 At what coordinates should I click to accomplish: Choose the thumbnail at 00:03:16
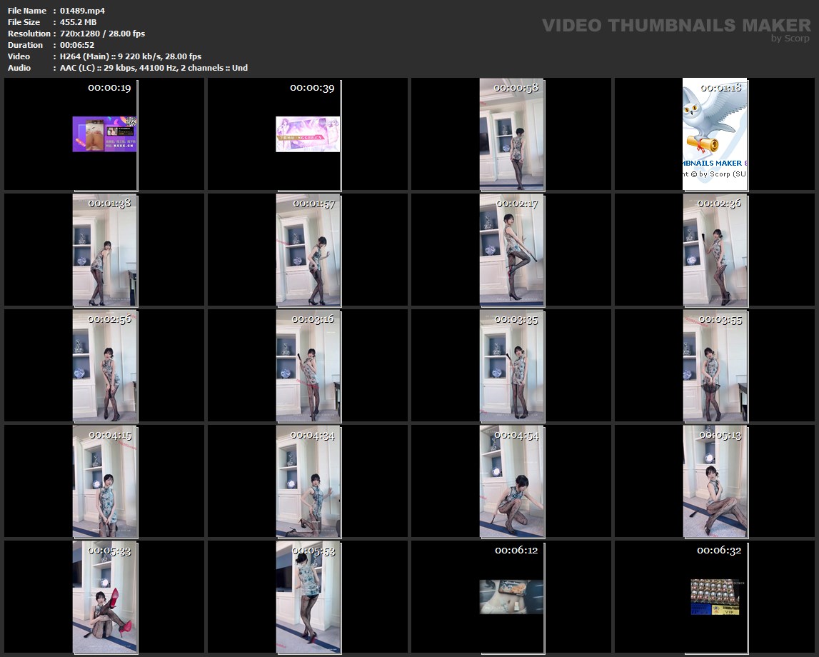[308, 366]
